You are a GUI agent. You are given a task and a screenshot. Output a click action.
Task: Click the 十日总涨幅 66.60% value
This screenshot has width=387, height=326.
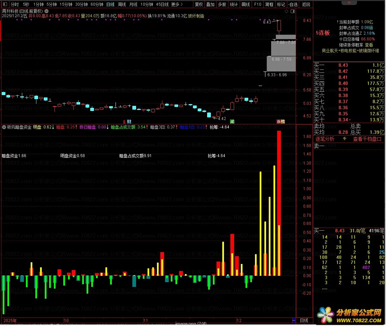[x=368, y=39]
